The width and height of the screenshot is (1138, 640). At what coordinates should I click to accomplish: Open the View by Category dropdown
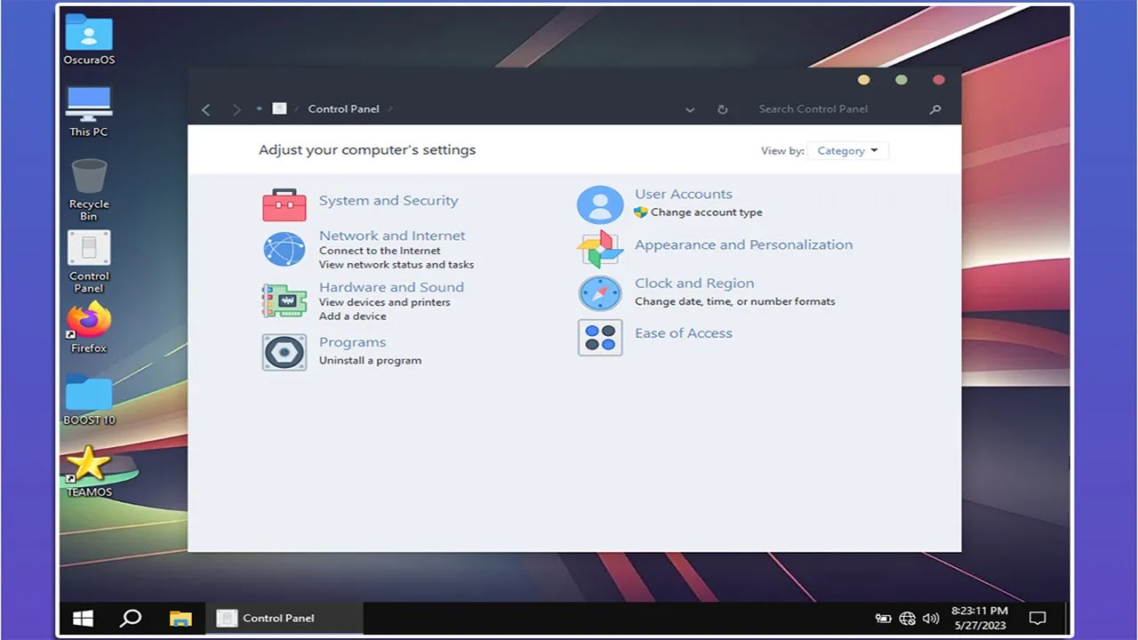(847, 151)
